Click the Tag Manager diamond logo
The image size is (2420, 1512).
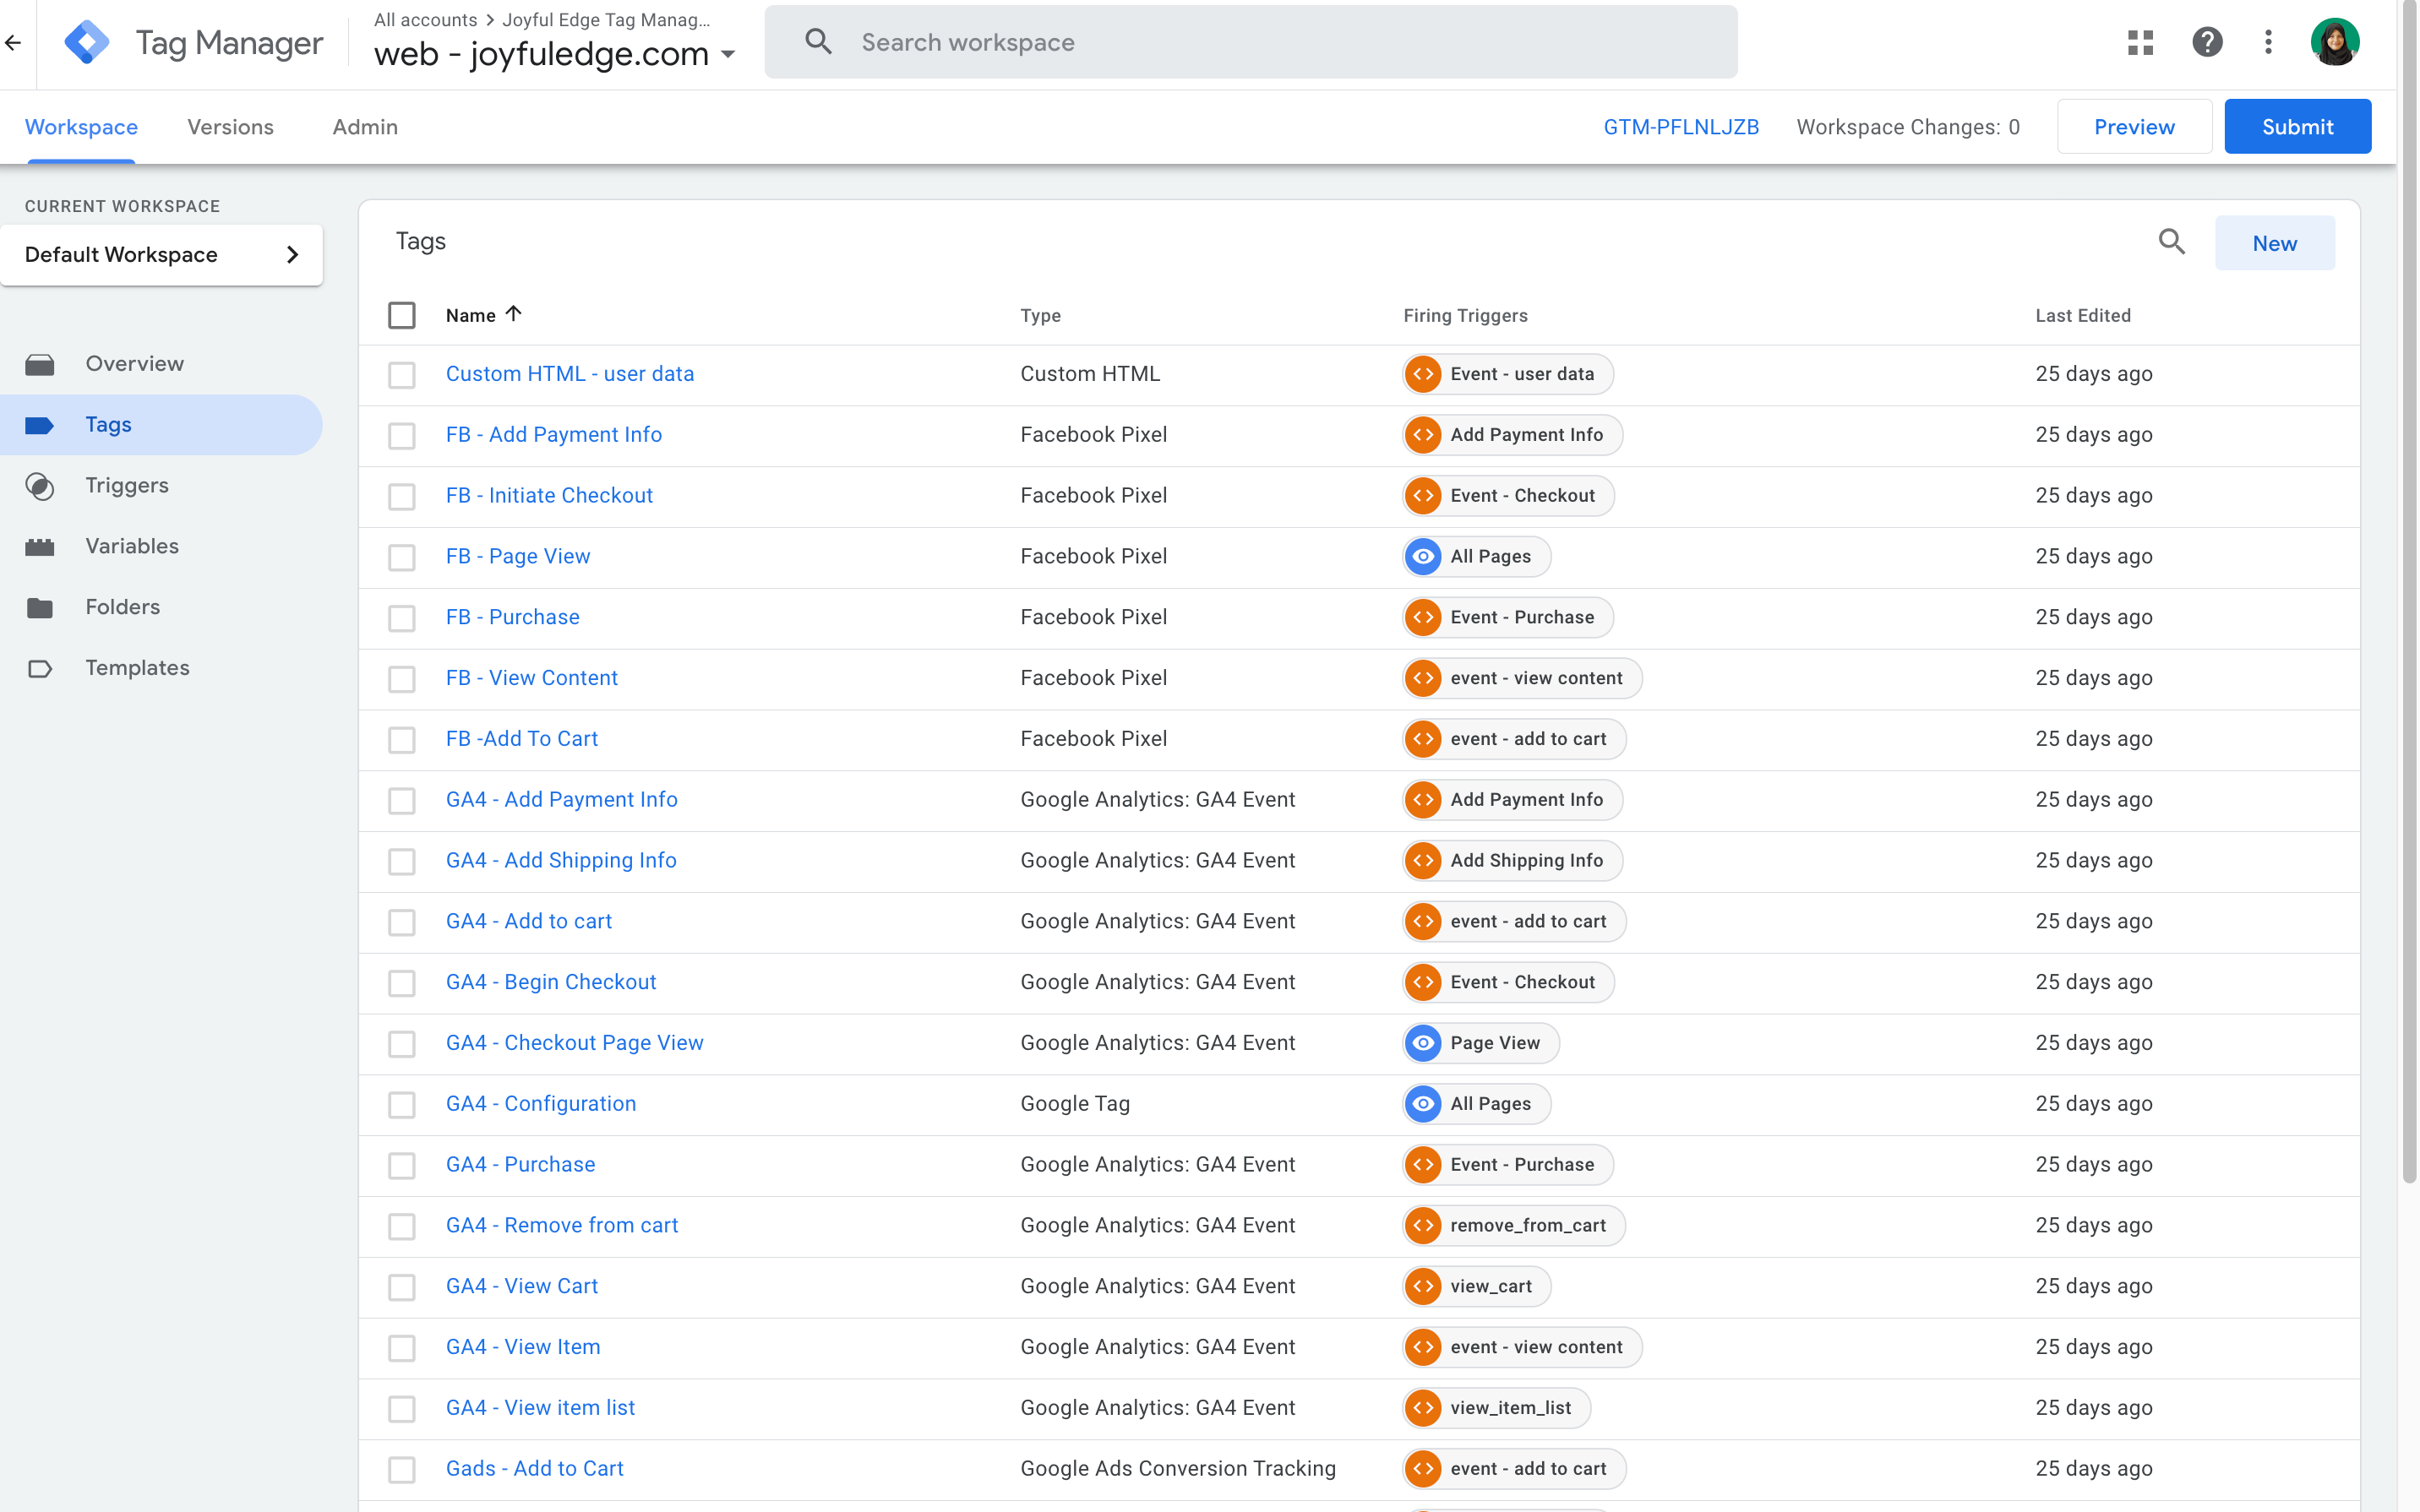tap(87, 43)
